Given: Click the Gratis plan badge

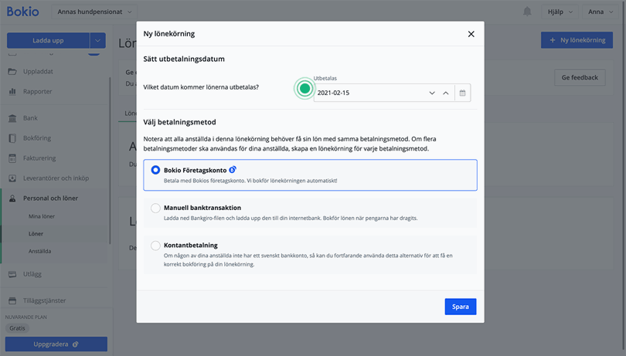Looking at the screenshot, I should 17,328.
